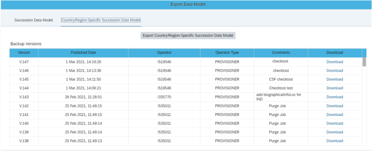
Task: Switch to Succession Data Model tab
Action: pos(33,20)
